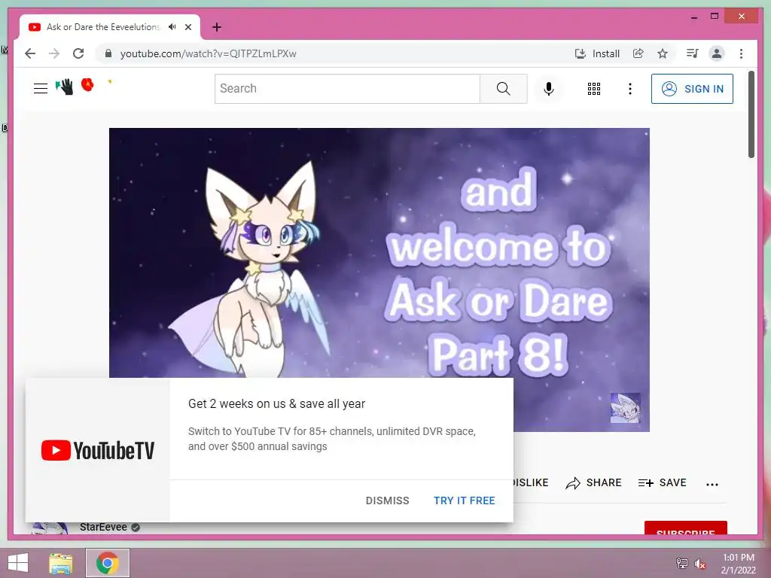Image resolution: width=771 pixels, height=578 pixels.
Task: Go to YouTube home logo
Action: pos(84,87)
